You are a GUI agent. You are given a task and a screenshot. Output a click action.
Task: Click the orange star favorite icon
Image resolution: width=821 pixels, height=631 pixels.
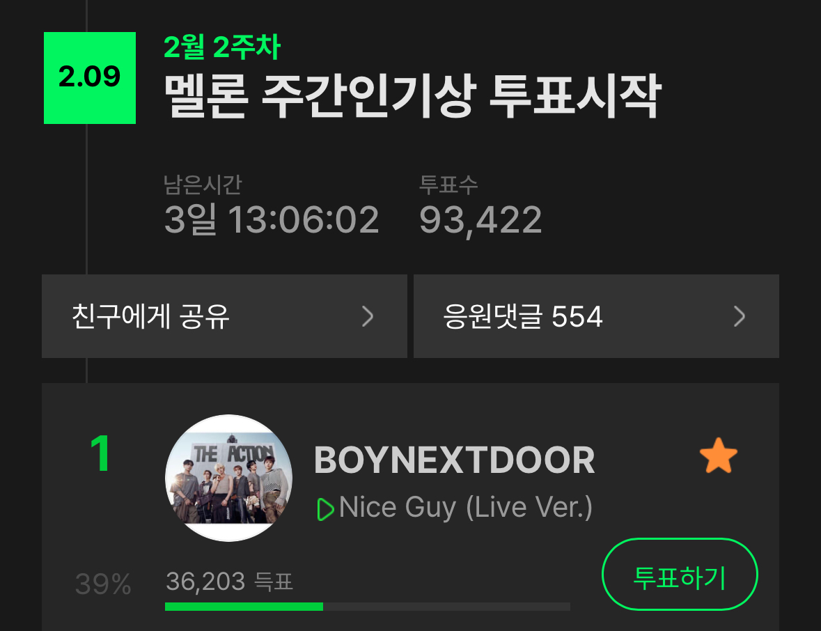pyautogui.click(x=719, y=455)
